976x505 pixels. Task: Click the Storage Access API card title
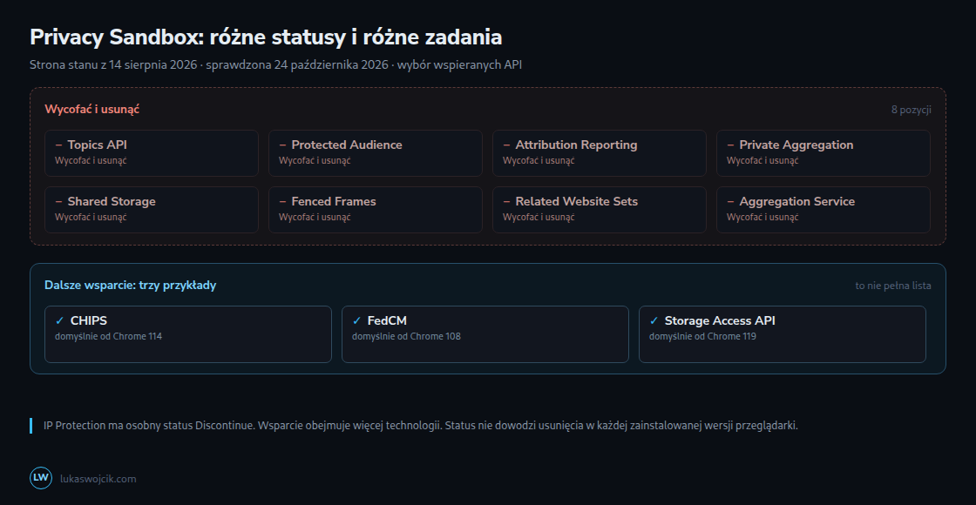pos(720,321)
